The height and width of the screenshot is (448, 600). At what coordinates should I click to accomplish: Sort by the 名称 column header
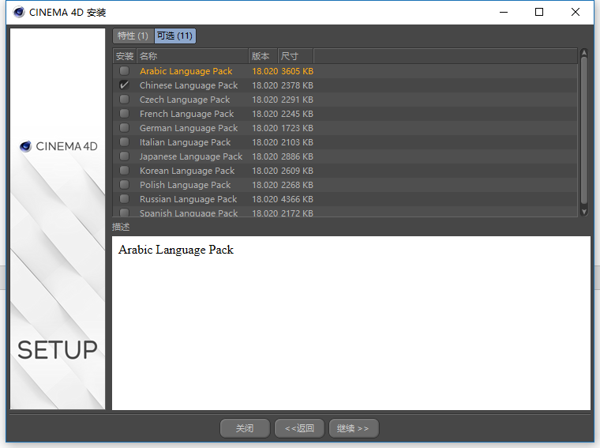click(x=193, y=56)
